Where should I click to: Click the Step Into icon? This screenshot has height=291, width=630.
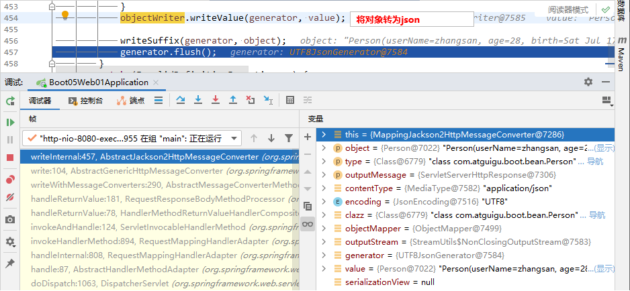(x=197, y=100)
